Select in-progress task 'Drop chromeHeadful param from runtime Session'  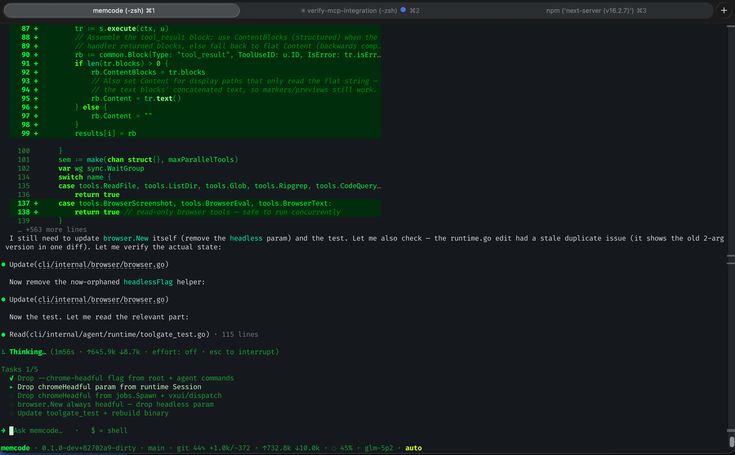109,387
